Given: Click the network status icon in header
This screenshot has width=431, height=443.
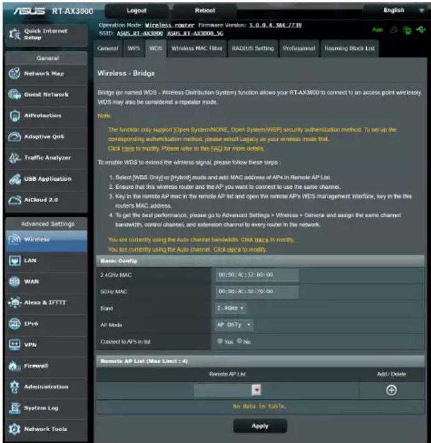Looking at the screenshot, I should pyautogui.click(x=407, y=29).
